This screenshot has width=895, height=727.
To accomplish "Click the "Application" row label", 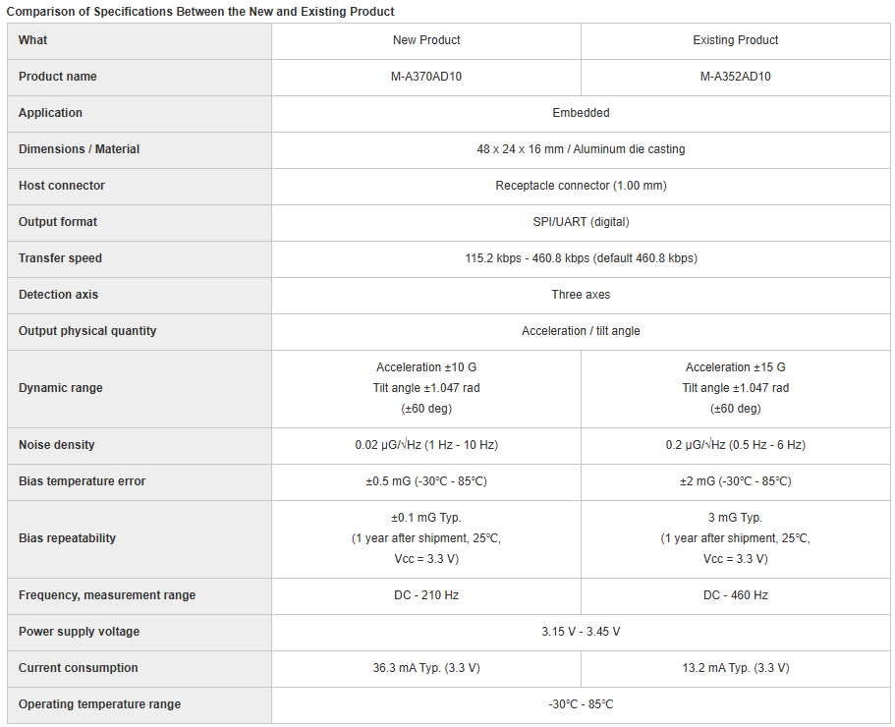I will point(50,113).
